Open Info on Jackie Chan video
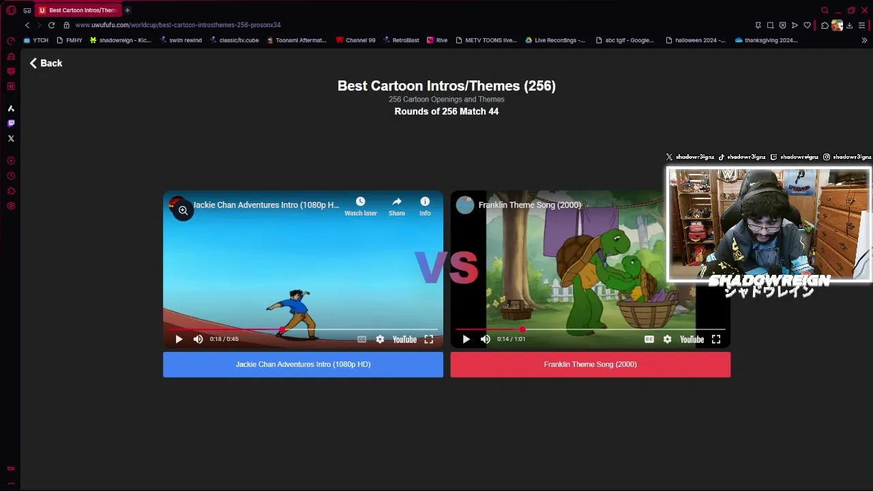This screenshot has width=873, height=491. point(425,207)
